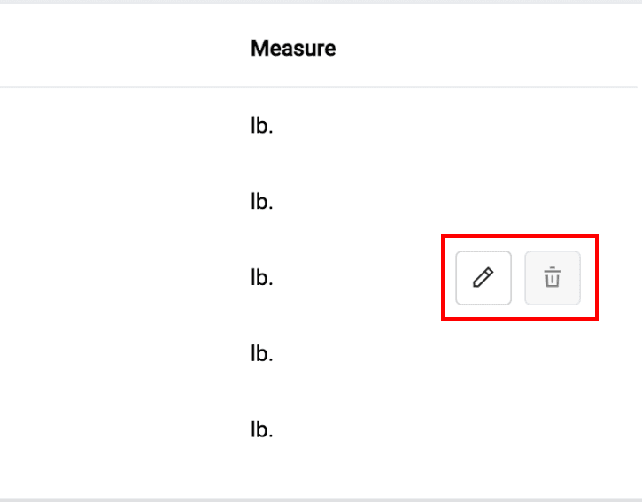This screenshot has height=502, width=642.
Task: Click the Measure column header
Action: (x=293, y=48)
